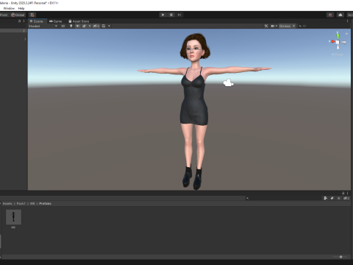Start play mode with the Play button
Viewport: 353px width, 265px height.
click(x=163, y=15)
